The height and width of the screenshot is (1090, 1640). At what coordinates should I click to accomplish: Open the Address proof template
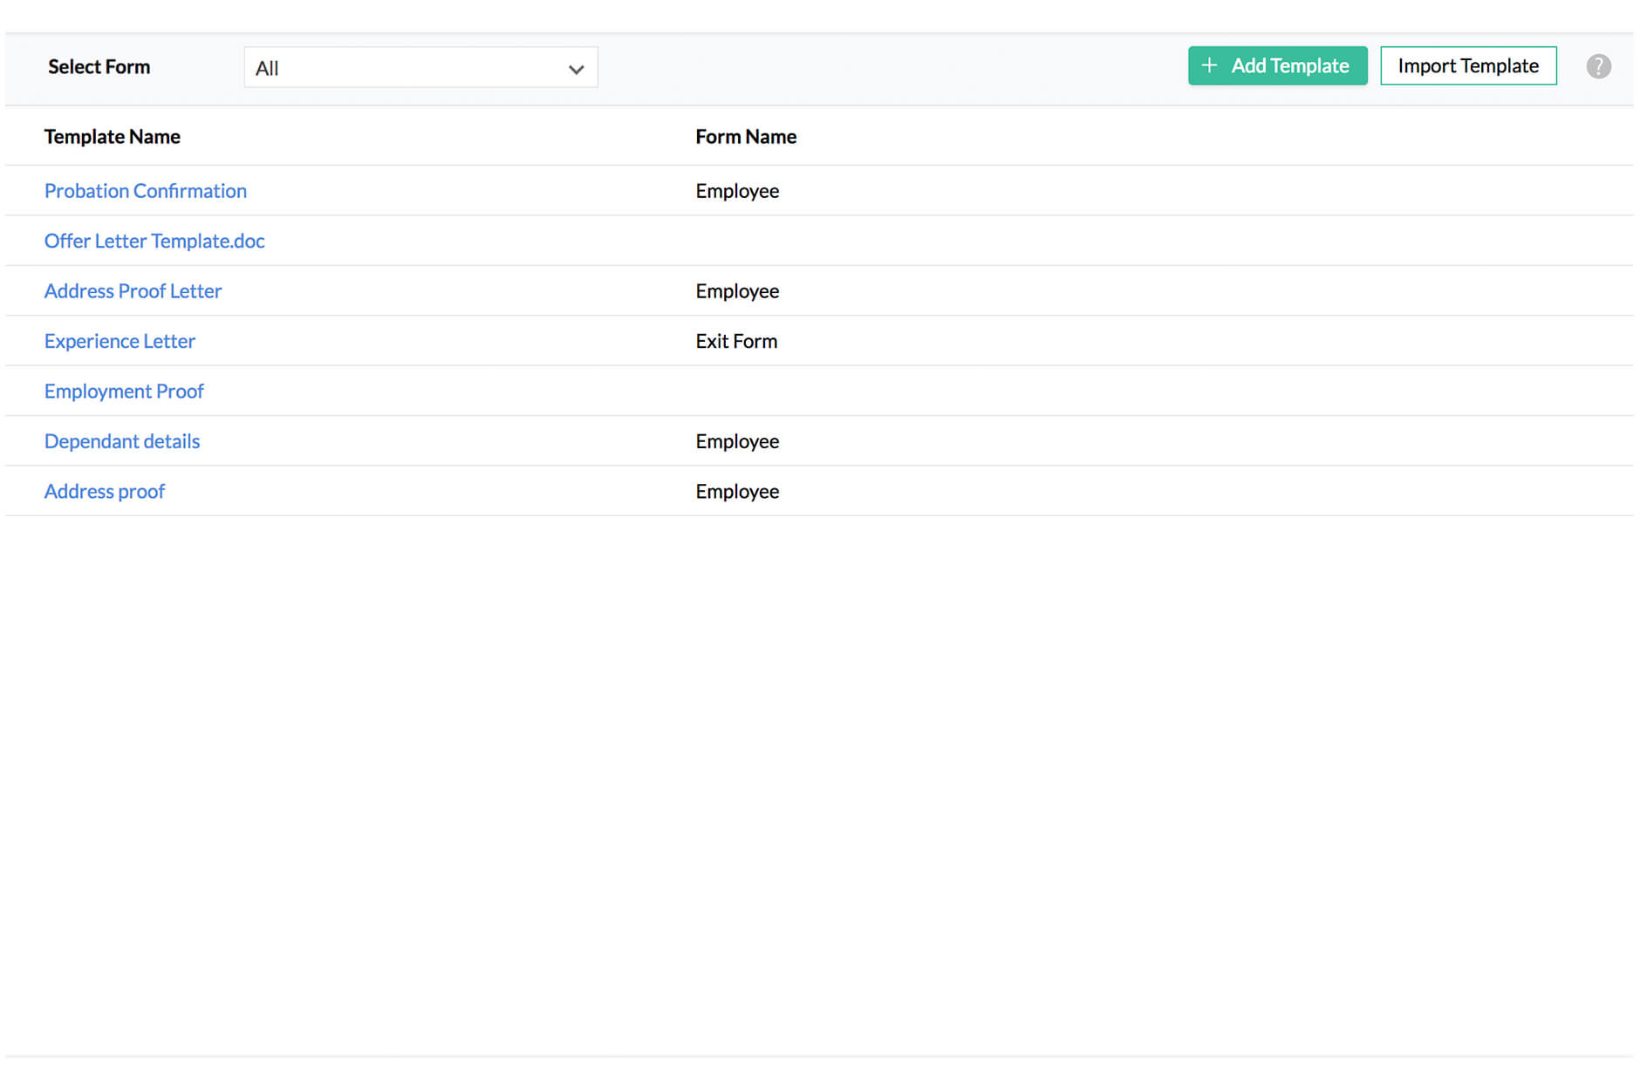click(x=104, y=491)
